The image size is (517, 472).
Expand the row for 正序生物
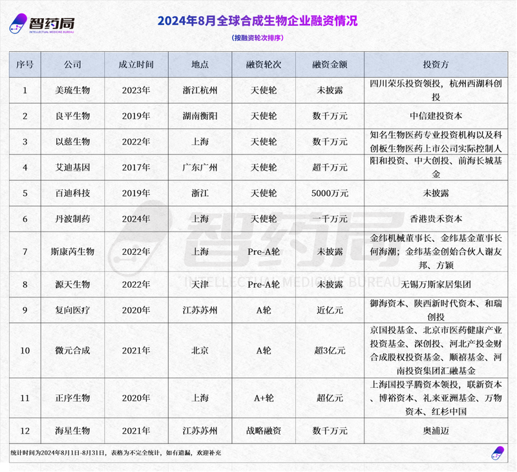point(72,399)
